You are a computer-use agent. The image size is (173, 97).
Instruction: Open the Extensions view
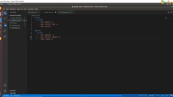[5, 36]
